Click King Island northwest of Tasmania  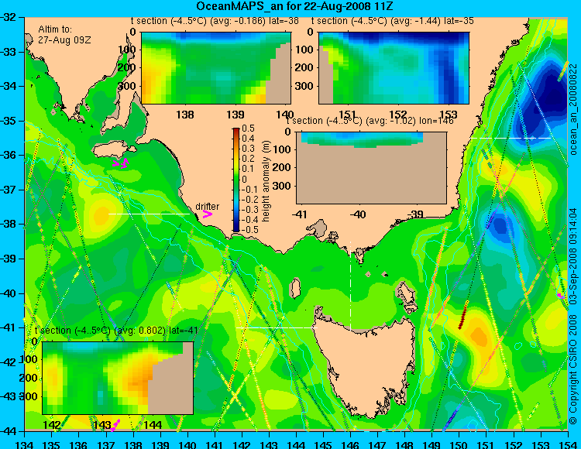coord(295,288)
